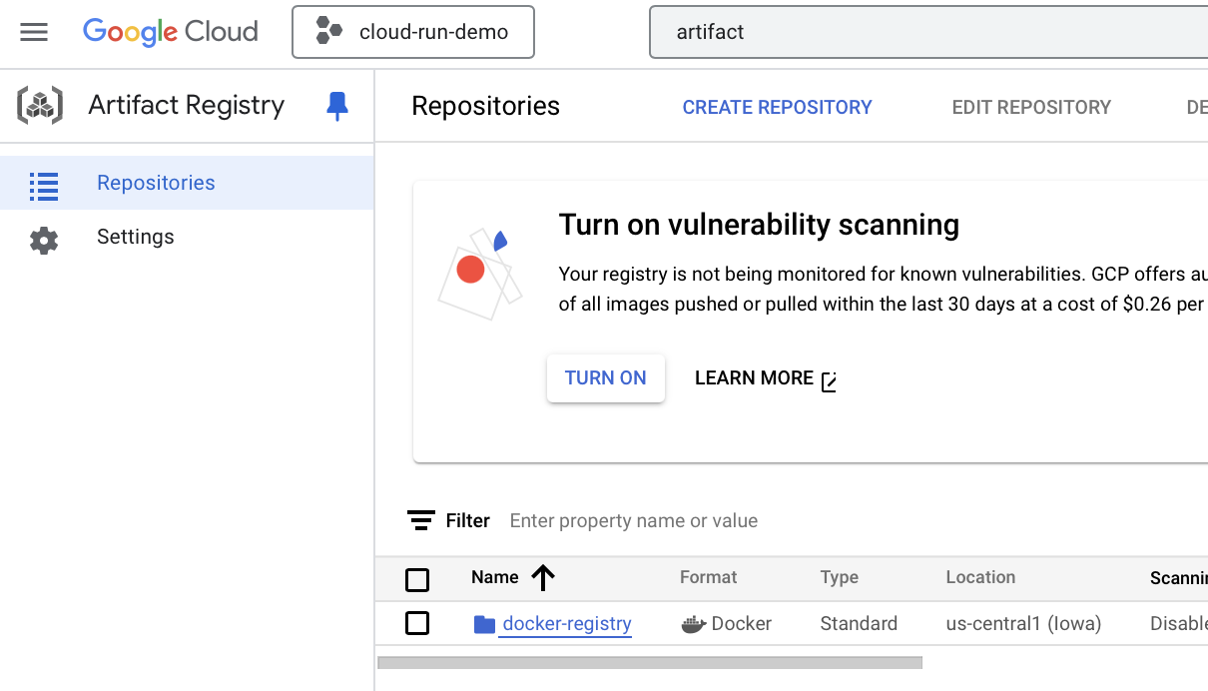Open the cloud-run-demo project selector

[x=413, y=32]
